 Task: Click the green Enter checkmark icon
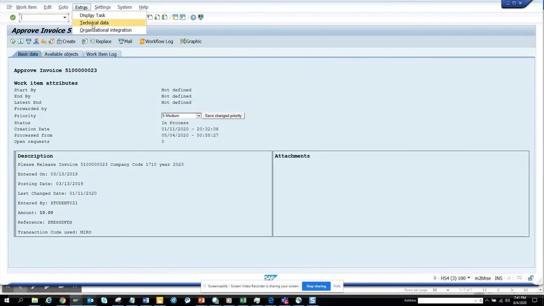[x=13, y=17]
